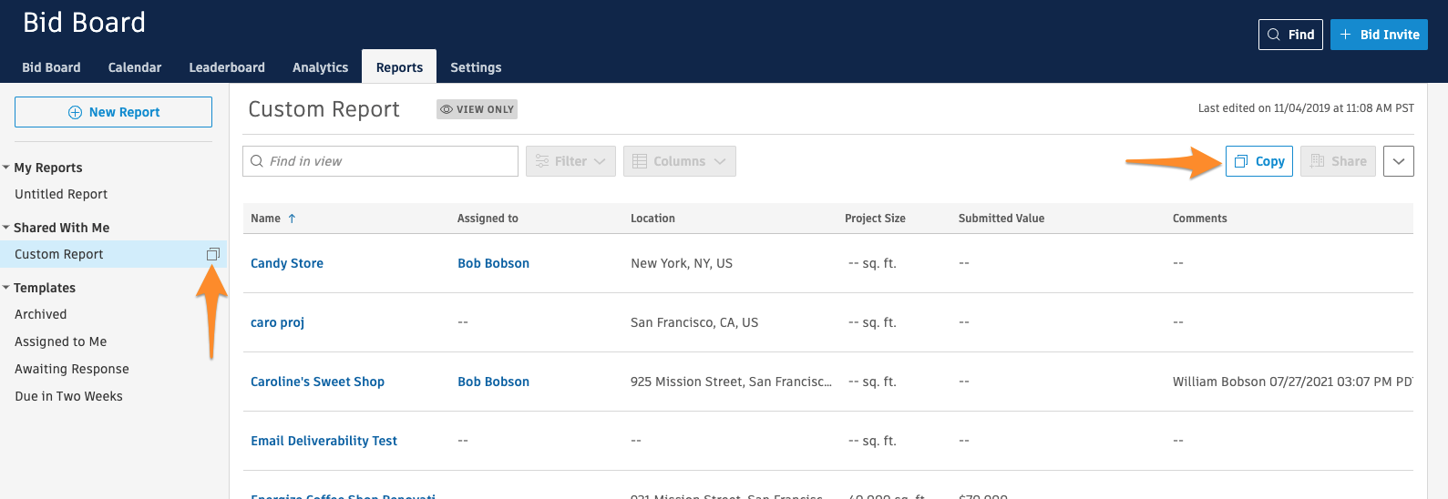Collapse the Templates section
The image size is (1448, 499).
tap(6, 288)
